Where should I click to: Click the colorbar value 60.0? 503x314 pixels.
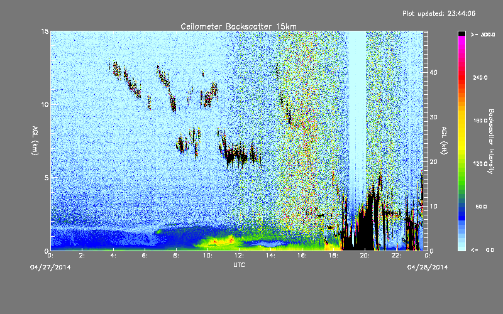tap(481, 207)
